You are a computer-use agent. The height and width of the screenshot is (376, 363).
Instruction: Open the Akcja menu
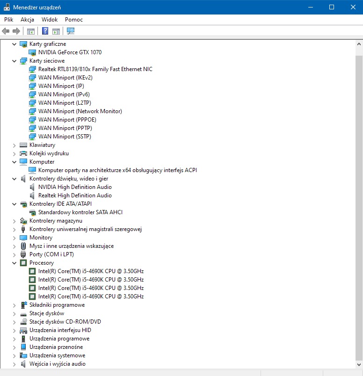click(27, 20)
